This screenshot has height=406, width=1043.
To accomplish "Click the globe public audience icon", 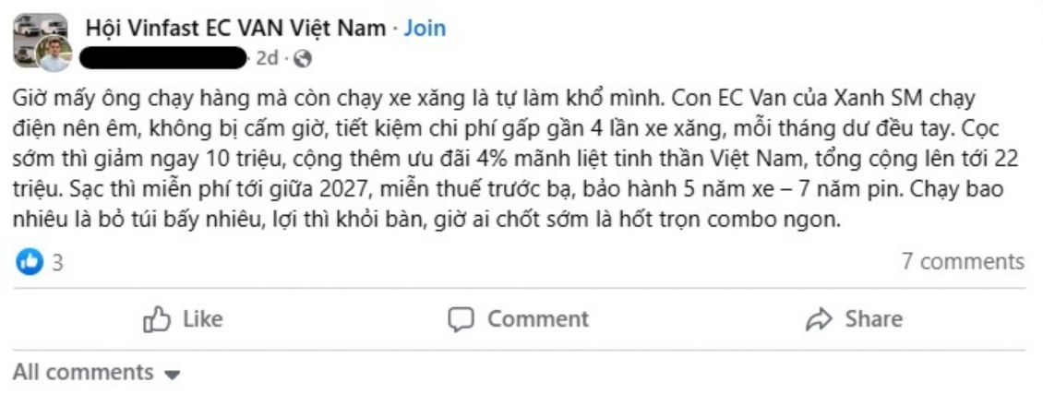I will coord(301,58).
